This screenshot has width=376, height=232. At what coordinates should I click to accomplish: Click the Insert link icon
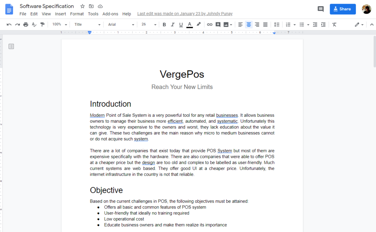pos(210,25)
